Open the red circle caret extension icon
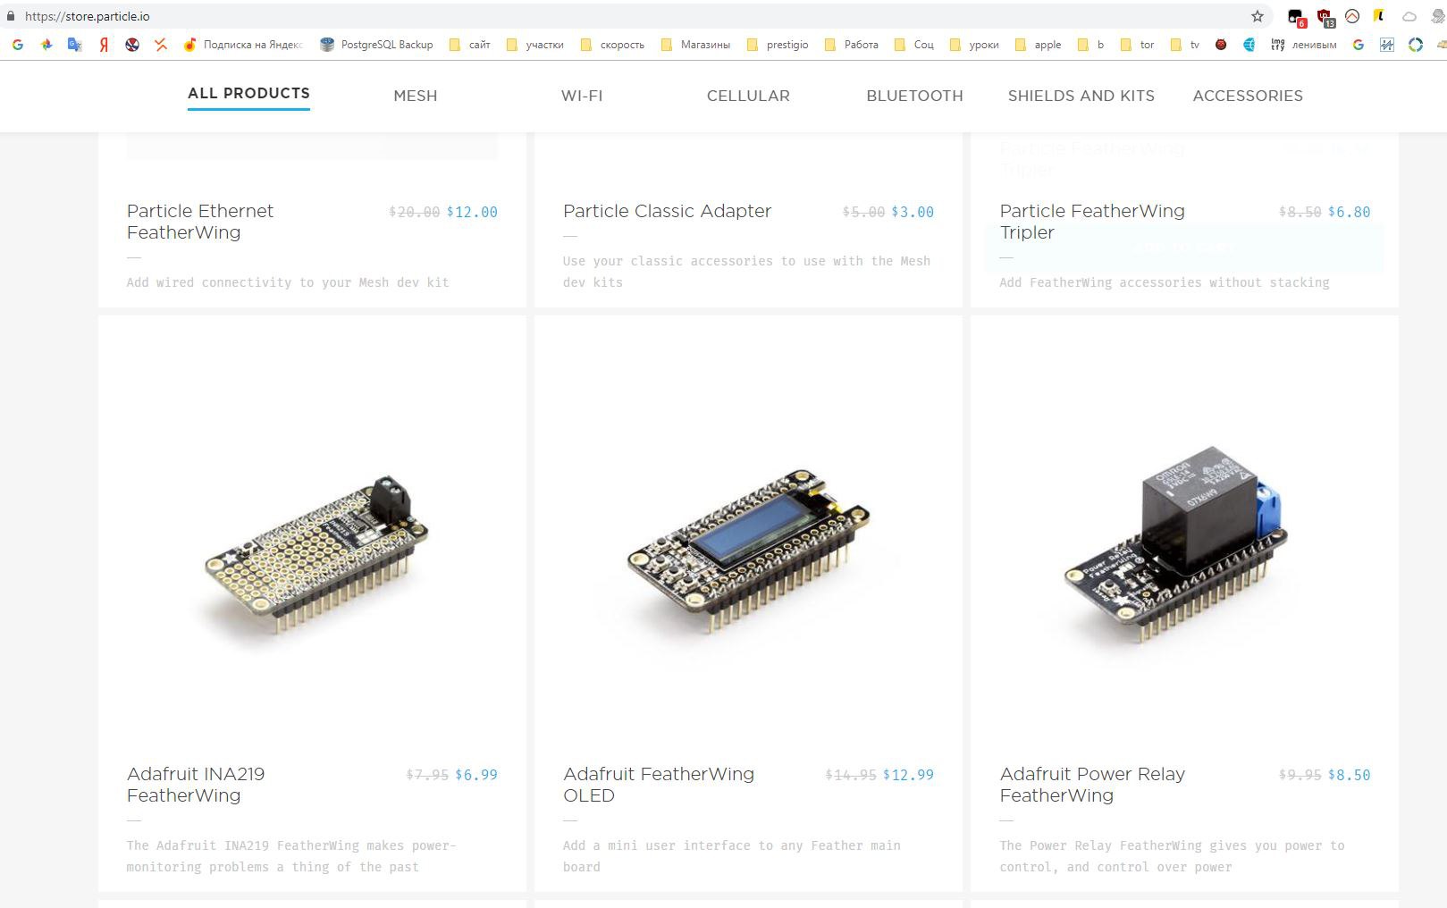The height and width of the screenshot is (908, 1447). click(1352, 16)
